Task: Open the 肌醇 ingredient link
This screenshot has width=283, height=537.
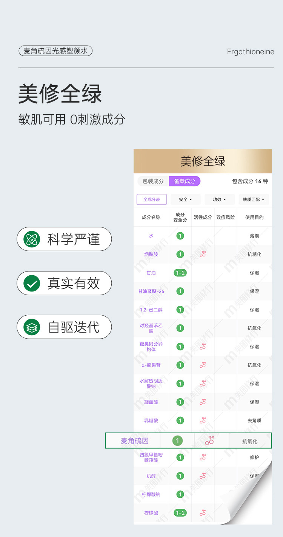Action: click(x=151, y=476)
